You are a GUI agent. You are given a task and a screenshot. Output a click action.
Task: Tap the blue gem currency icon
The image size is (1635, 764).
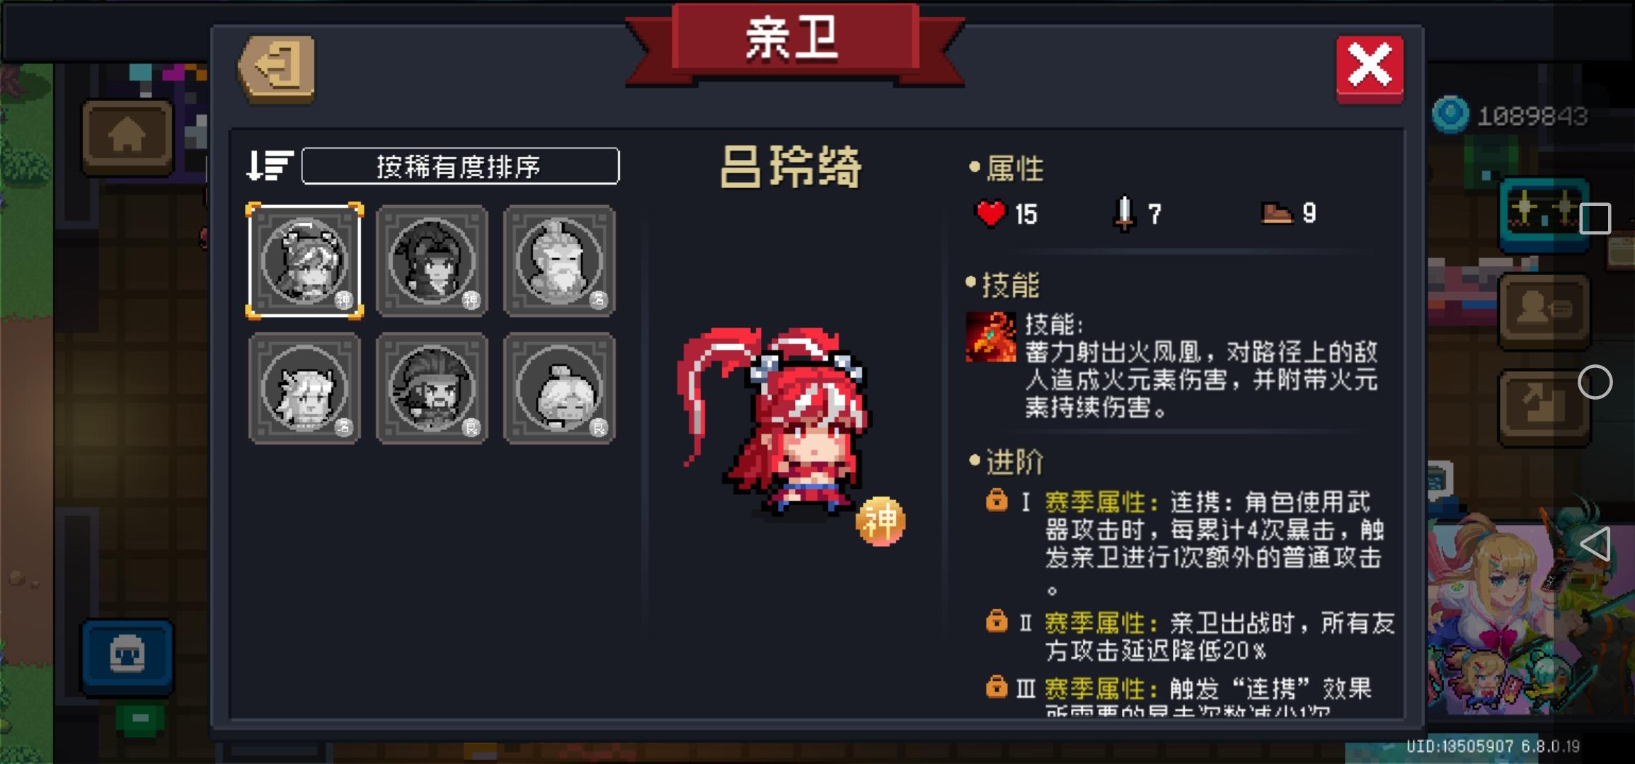(x=1450, y=115)
